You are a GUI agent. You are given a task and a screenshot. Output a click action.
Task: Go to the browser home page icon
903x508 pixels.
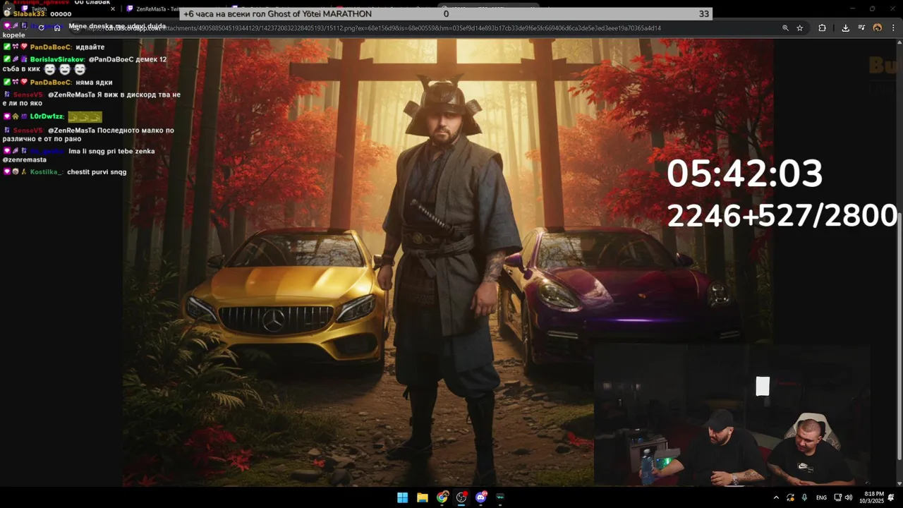click(x=58, y=28)
